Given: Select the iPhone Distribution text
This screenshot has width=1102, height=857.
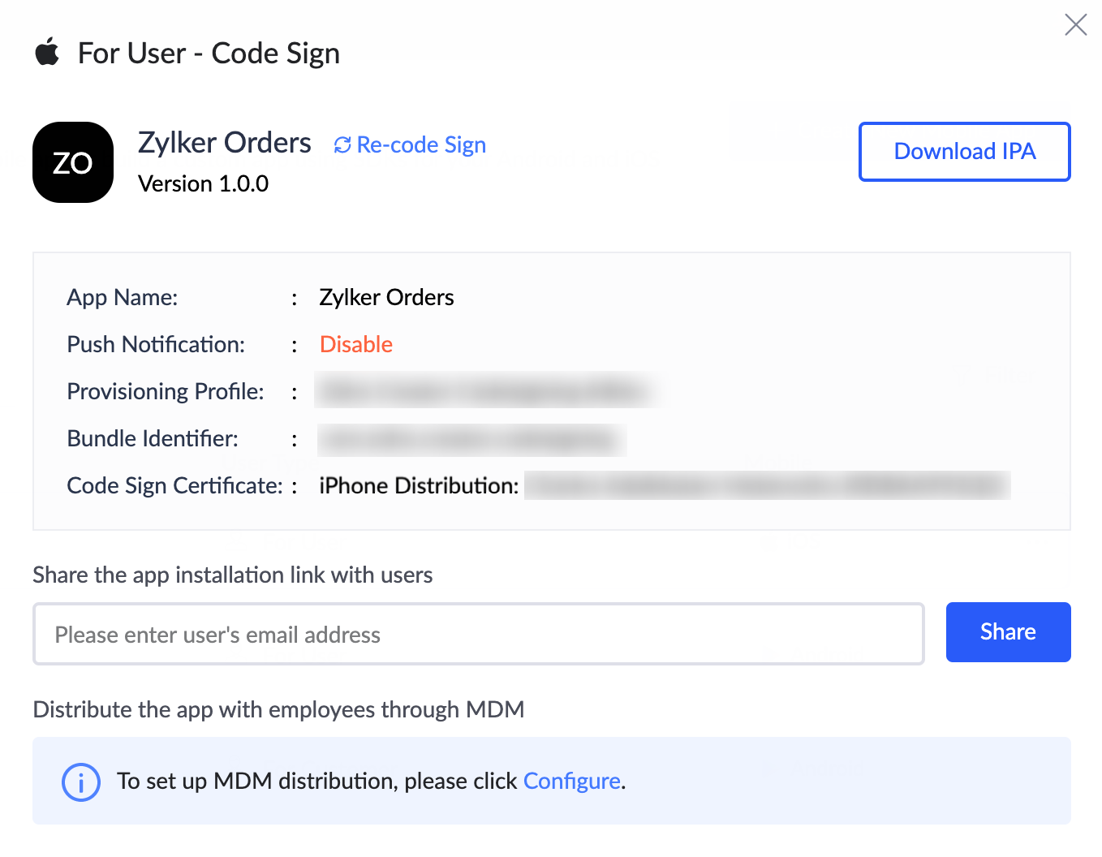Looking at the screenshot, I should tap(418, 485).
